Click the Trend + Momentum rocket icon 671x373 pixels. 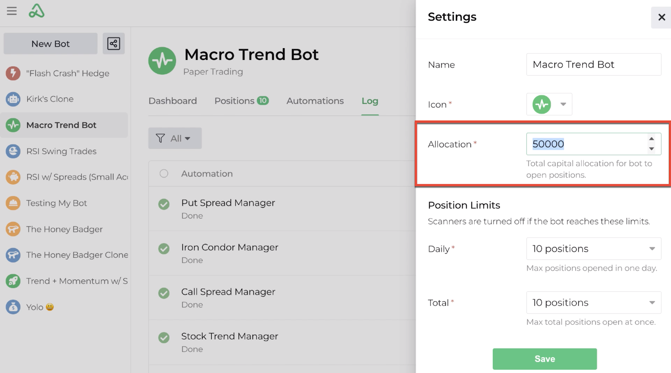tap(13, 281)
